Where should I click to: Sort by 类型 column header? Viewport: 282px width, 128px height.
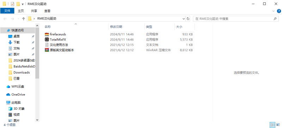149,27
